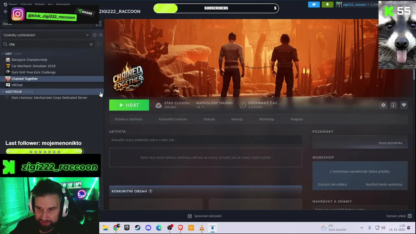Click the recent activity clock icon
This screenshot has height=234, width=416.
[x=95, y=35]
